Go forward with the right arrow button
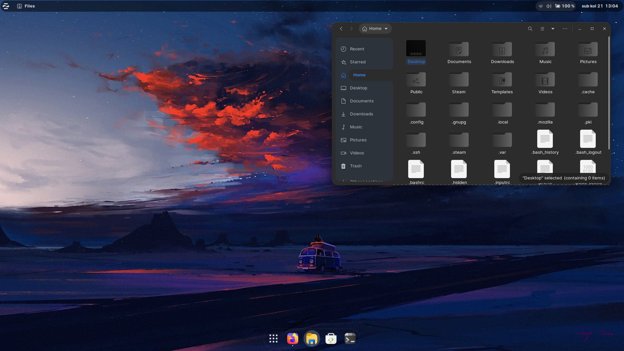624x351 pixels. (x=351, y=29)
